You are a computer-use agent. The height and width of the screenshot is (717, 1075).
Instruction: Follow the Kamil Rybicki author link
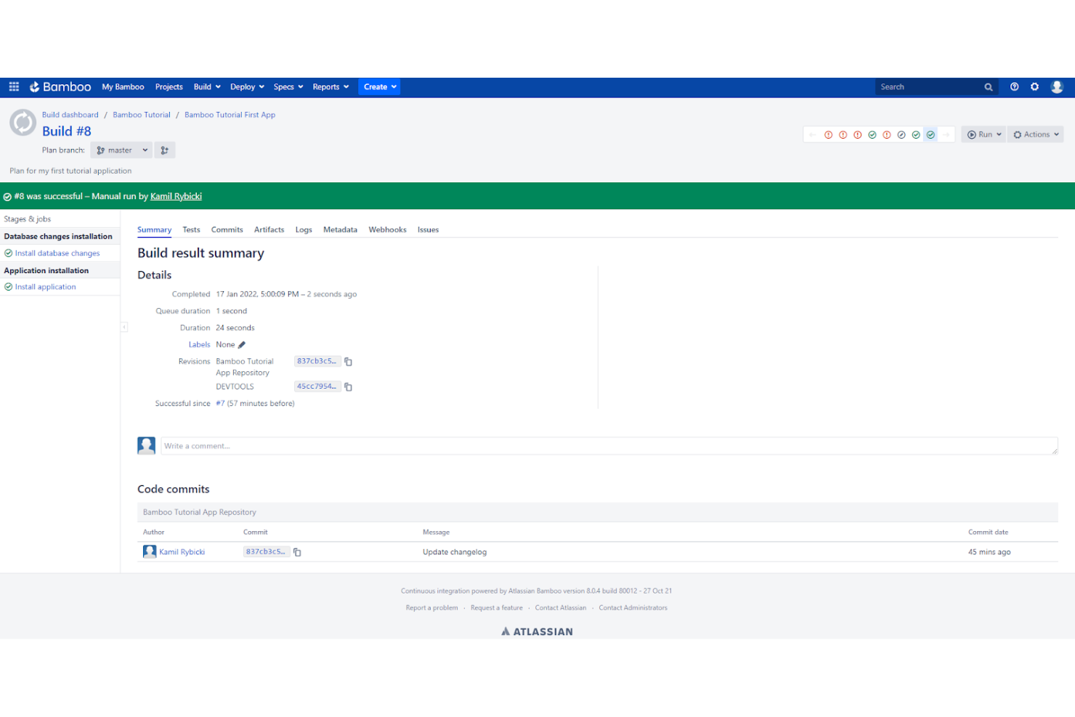[x=182, y=551]
